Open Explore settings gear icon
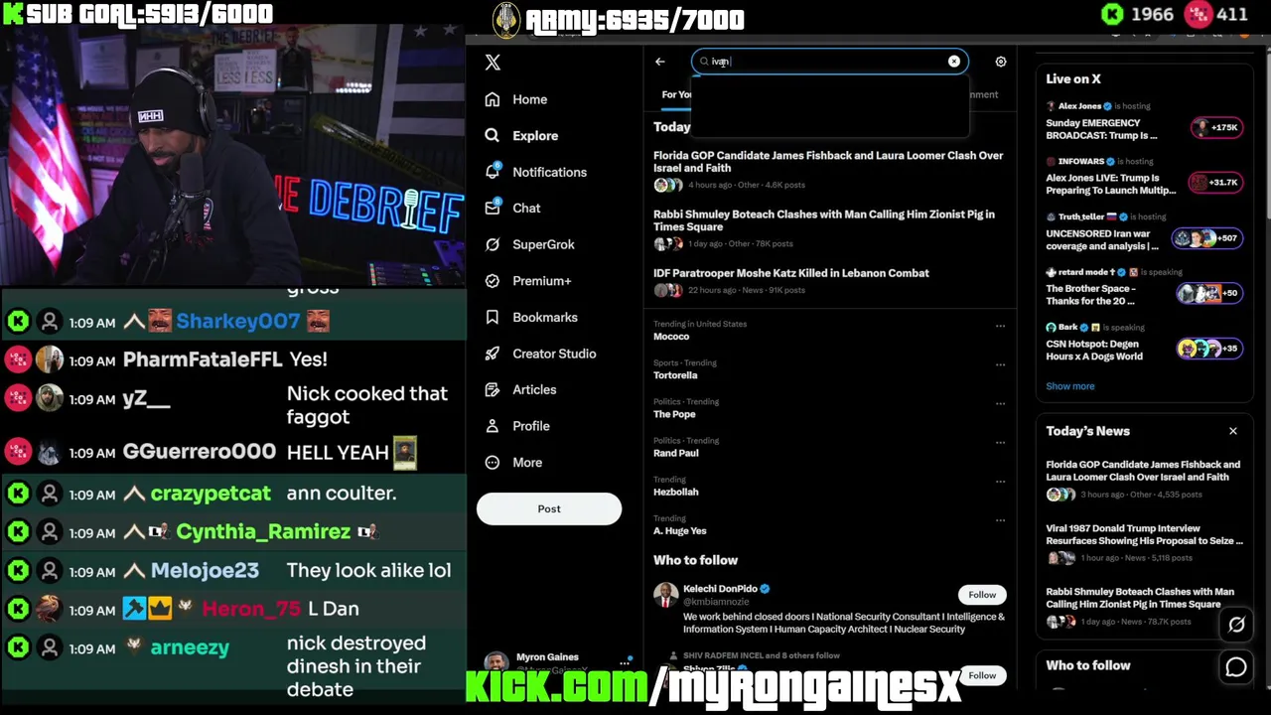 coord(1001,62)
